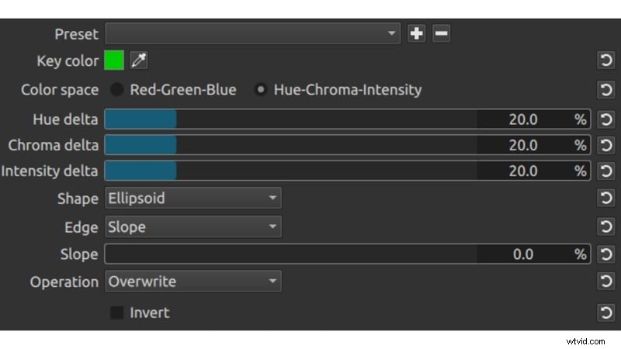Add a new preset with plus icon
The width and height of the screenshot is (621, 349).
coord(417,33)
